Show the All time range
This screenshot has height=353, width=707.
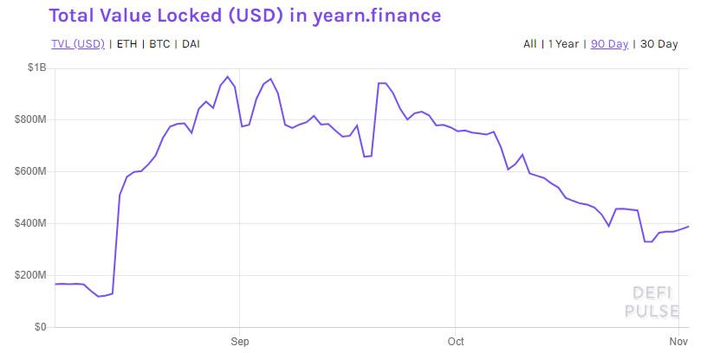pyautogui.click(x=529, y=44)
